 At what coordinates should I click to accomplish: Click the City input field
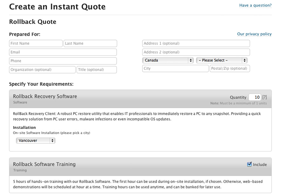175,68
